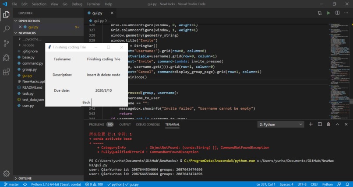Image resolution: width=353 pixels, height=187 pixels.
Task: Open errors and warnings indicator in status bar
Action: point(94,184)
